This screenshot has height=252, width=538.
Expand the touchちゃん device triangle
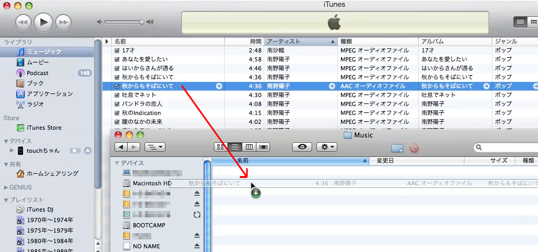point(13,151)
